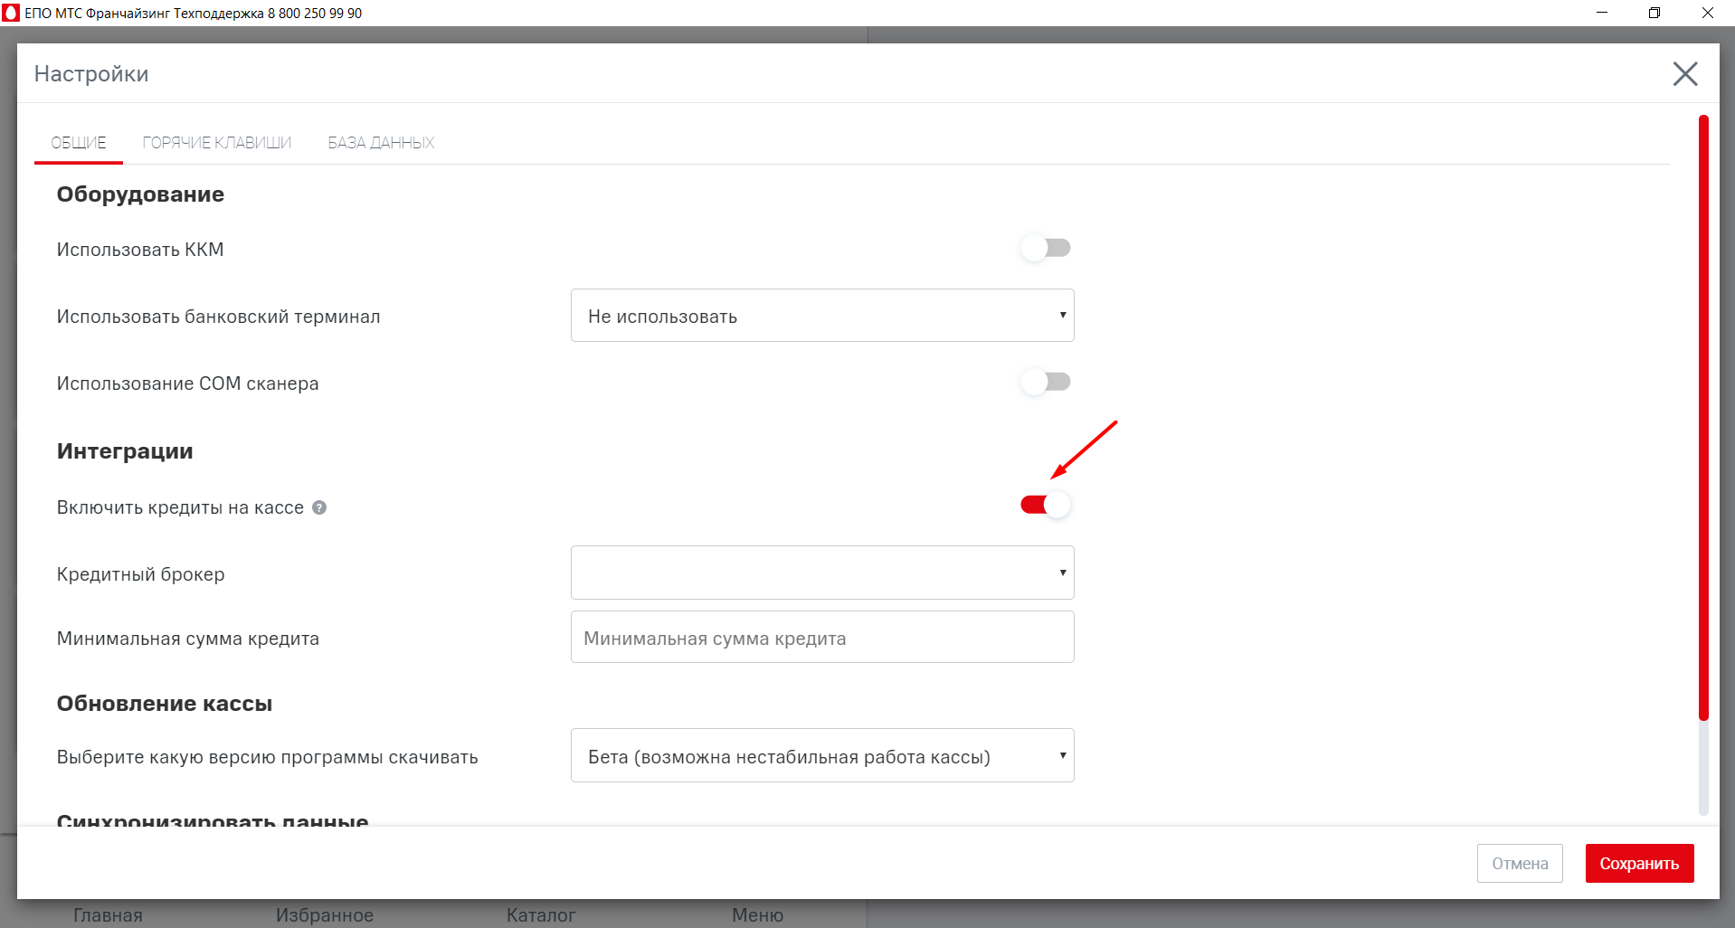Image resolution: width=1735 pixels, height=928 pixels.
Task: Click the red vertical scrollbar thumb
Action: [1703, 416]
